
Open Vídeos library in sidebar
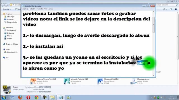(x=9, y=39)
